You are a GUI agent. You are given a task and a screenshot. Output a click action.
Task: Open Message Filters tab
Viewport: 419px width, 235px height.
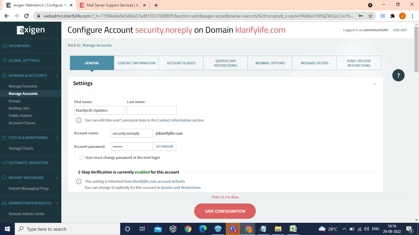(314, 63)
